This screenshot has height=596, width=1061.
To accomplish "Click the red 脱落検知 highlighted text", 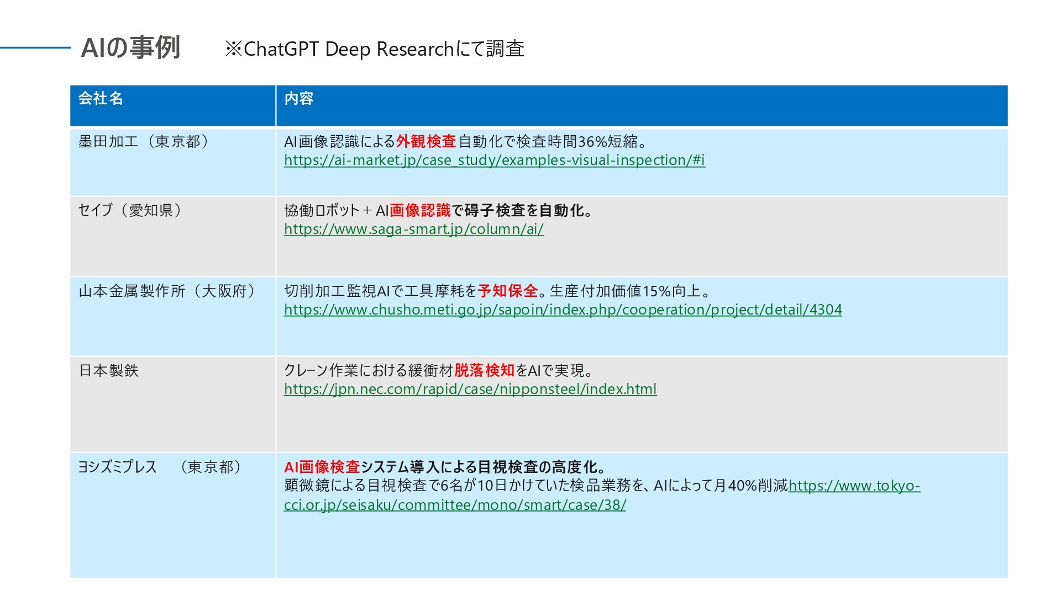I will 484,370.
